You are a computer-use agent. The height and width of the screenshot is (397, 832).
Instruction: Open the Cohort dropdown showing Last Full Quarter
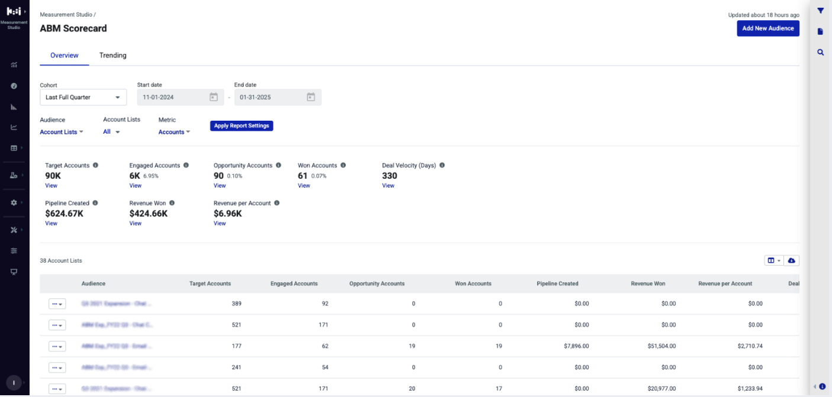click(83, 97)
